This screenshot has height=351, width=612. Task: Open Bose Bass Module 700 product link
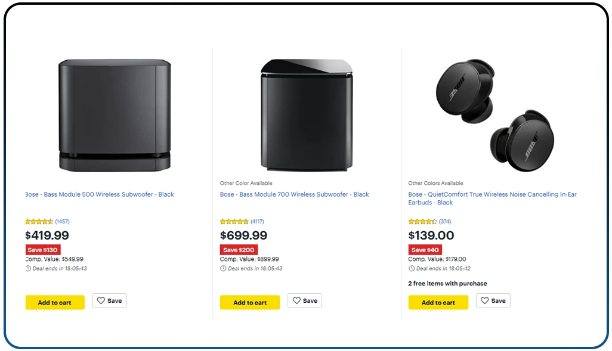click(294, 194)
